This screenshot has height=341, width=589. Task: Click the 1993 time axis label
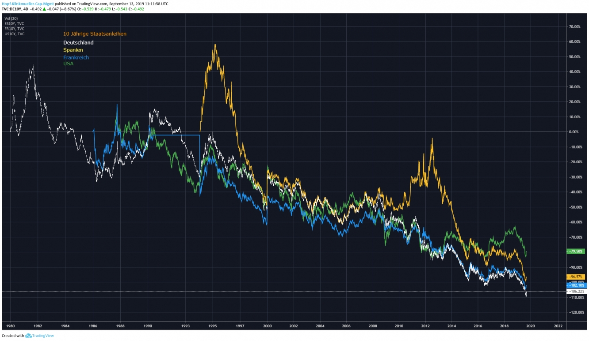pos(186,326)
